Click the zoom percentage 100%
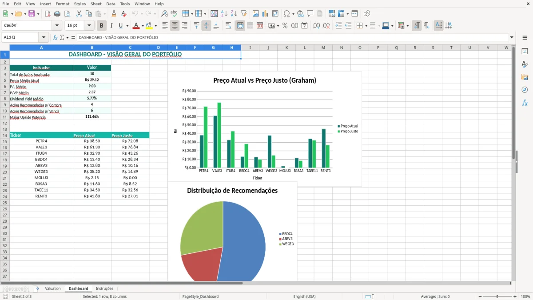 click(x=525, y=296)
